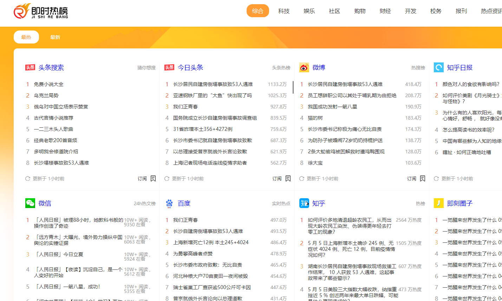Open 怎么提高读书的效率呢? in 知乎日报
This screenshot has width=502, height=301.
[x=468, y=130]
